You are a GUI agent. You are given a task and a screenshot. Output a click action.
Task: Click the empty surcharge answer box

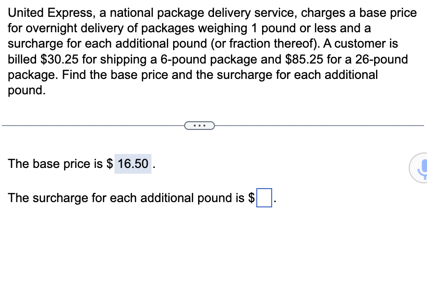point(264,198)
